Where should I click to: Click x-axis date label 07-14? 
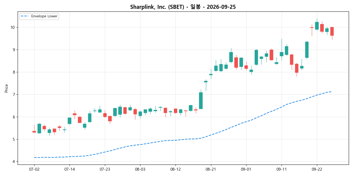(70, 169)
